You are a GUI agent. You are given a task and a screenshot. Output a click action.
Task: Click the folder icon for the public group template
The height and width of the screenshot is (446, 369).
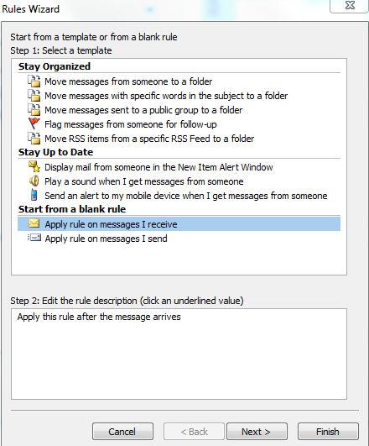pos(34,109)
